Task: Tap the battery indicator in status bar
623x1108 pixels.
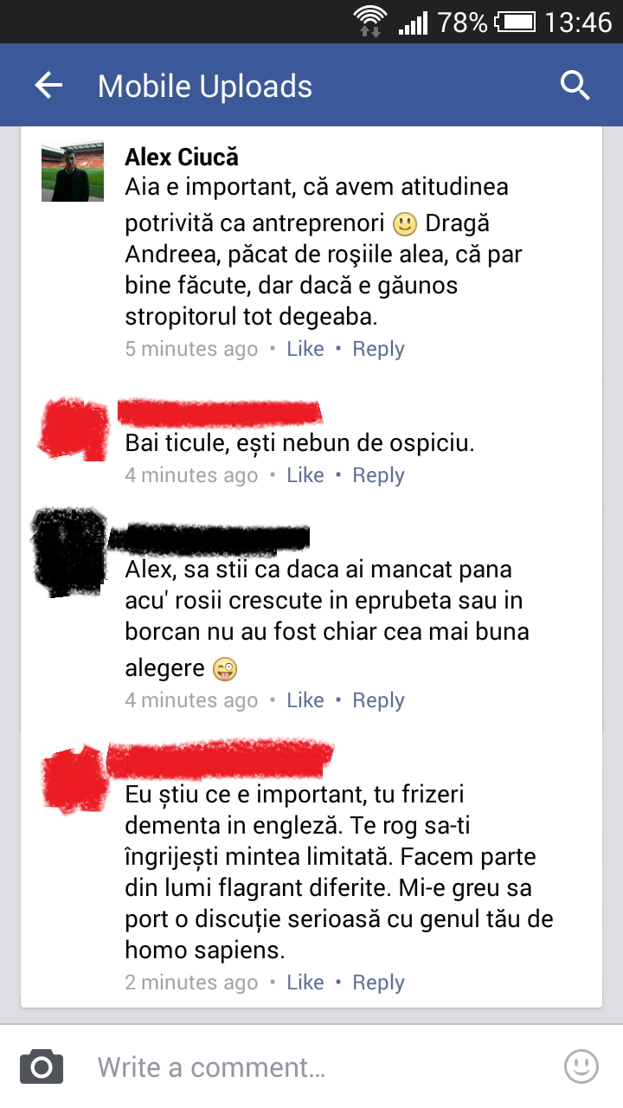Action: coord(516,22)
